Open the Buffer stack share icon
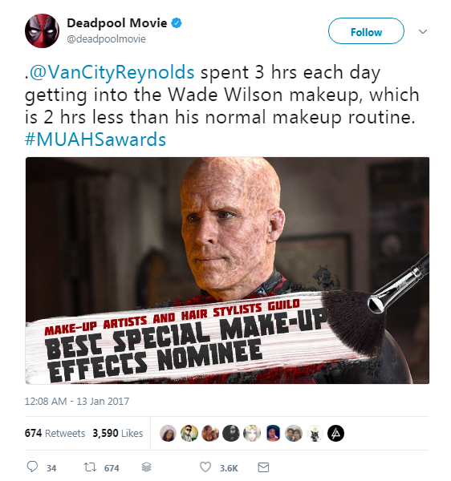Screen dimensions: 451x481 pos(146,467)
